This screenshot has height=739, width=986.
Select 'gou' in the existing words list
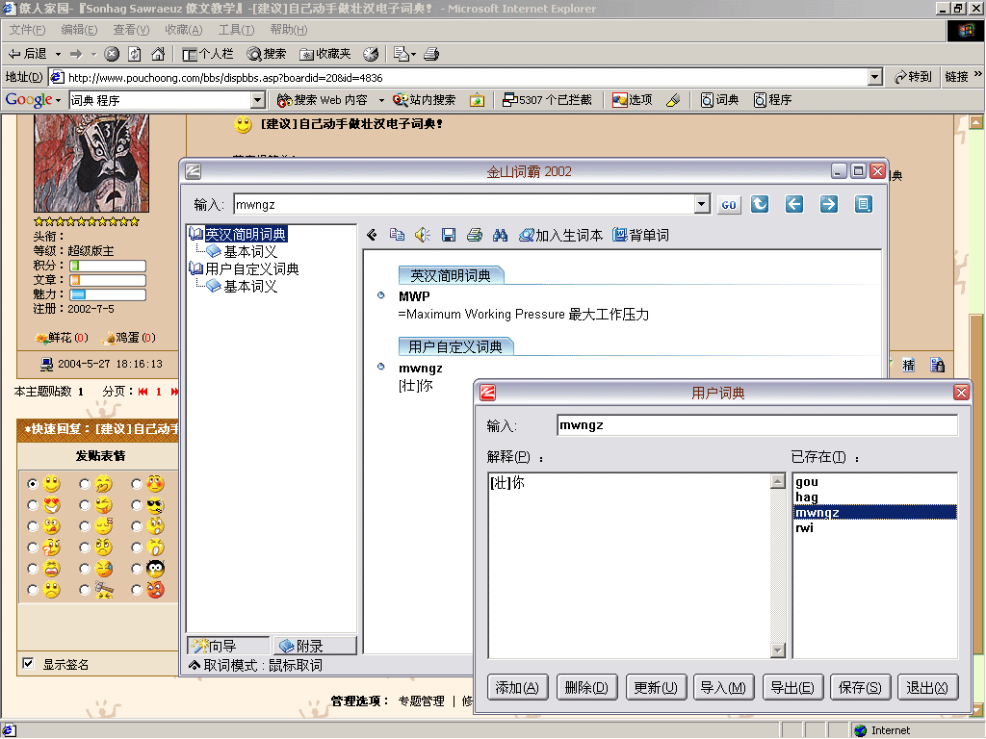(807, 482)
